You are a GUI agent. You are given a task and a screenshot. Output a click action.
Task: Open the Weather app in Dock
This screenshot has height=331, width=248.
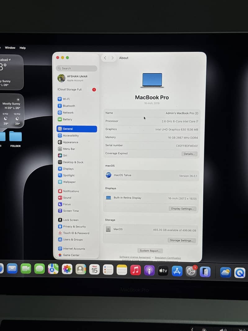click(x=225, y=272)
